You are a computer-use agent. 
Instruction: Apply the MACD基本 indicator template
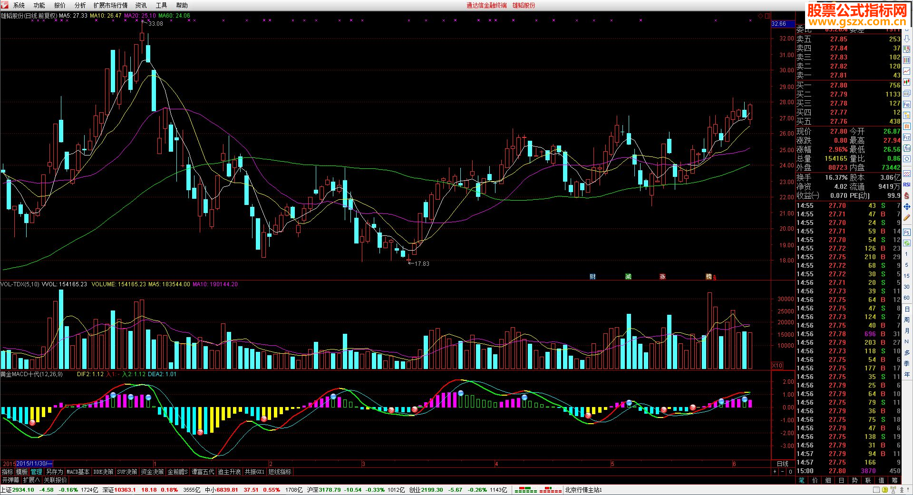point(78,472)
